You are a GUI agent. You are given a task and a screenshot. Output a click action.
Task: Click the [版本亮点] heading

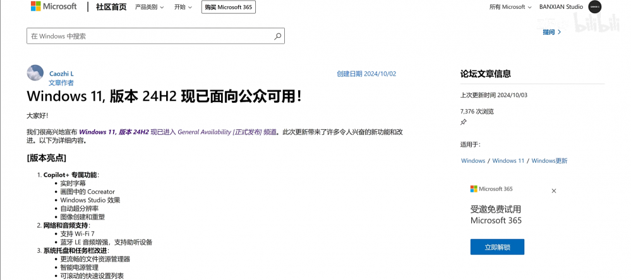pyautogui.click(x=46, y=158)
